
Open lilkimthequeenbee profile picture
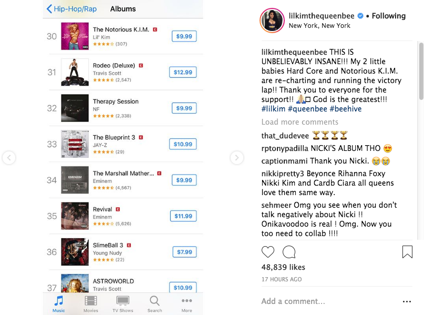point(272,21)
